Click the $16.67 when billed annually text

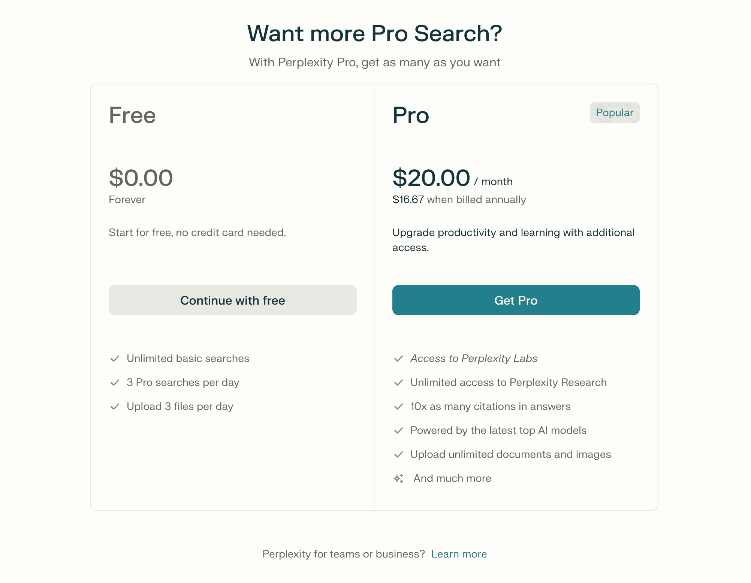click(x=459, y=200)
